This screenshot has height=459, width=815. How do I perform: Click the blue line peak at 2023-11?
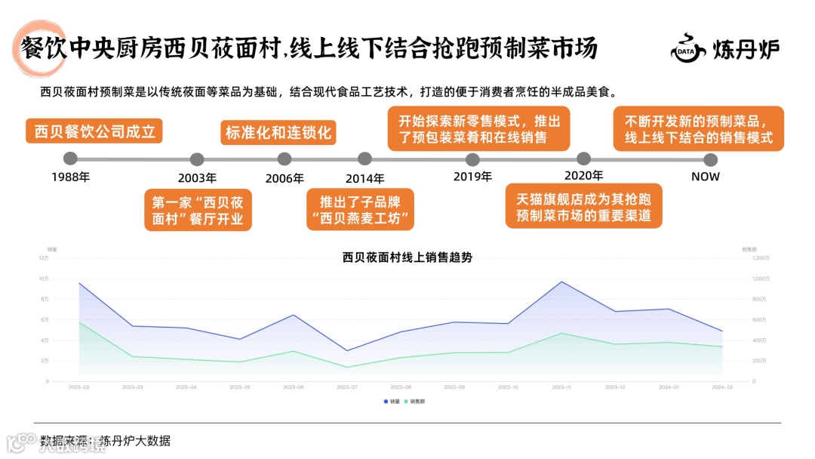pos(561,282)
